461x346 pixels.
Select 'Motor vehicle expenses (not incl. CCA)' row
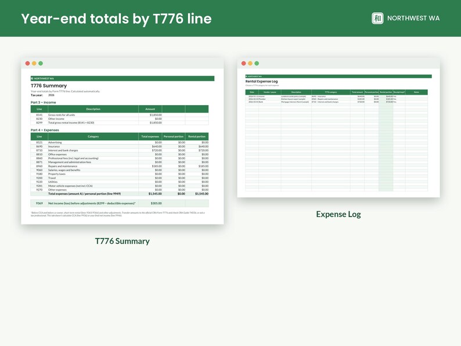click(x=120, y=186)
